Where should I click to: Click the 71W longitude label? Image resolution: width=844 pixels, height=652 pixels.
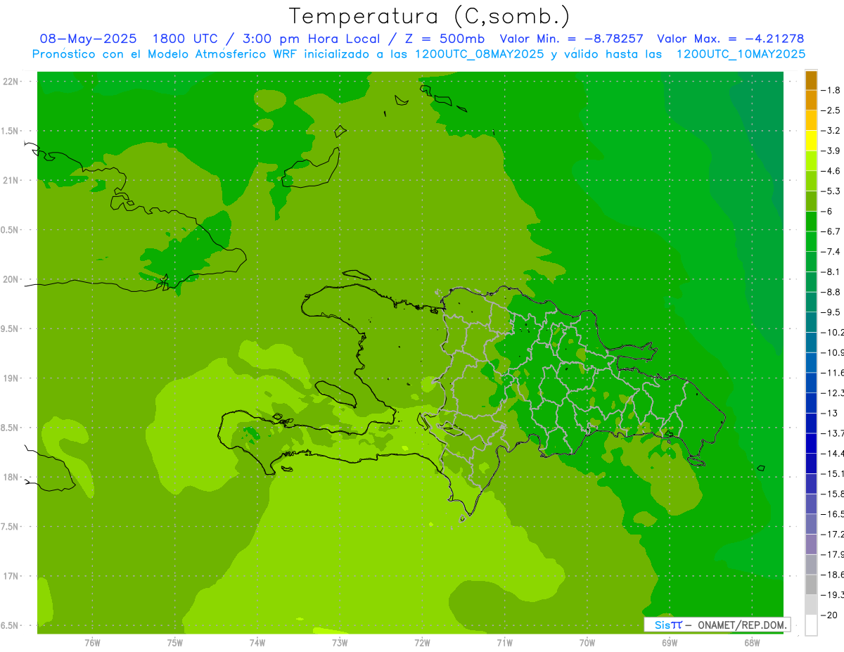pyautogui.click(x=504, y=643)
